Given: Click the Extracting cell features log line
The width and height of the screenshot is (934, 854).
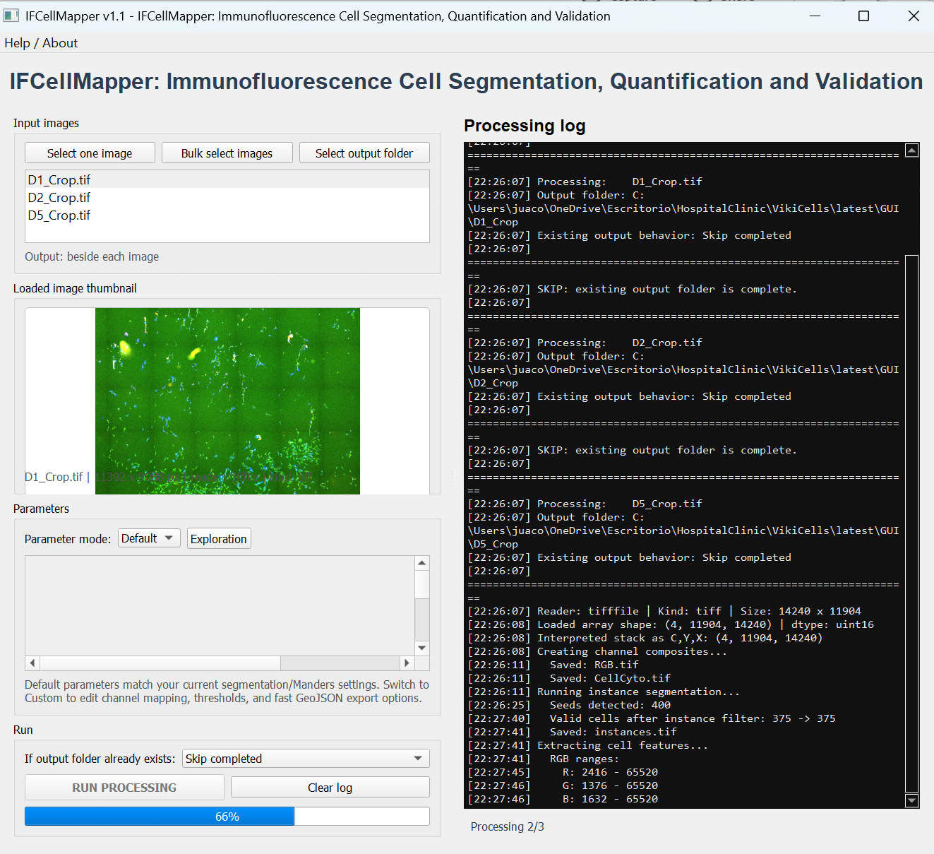Looking at the screenshot, I should coord(587,745).
